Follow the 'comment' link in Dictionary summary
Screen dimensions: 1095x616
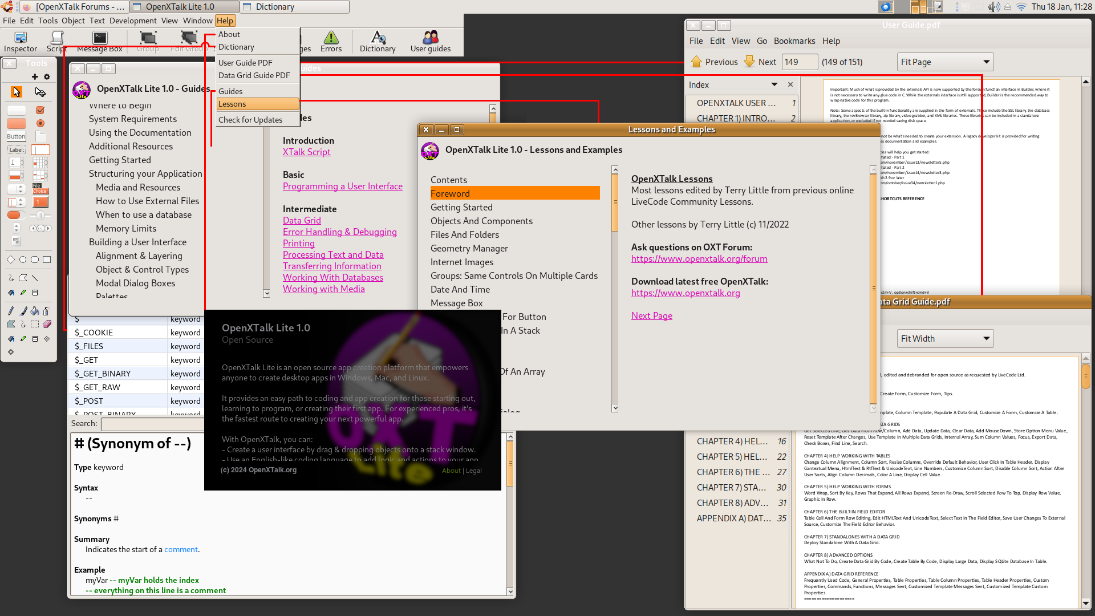tap(181, 549)
